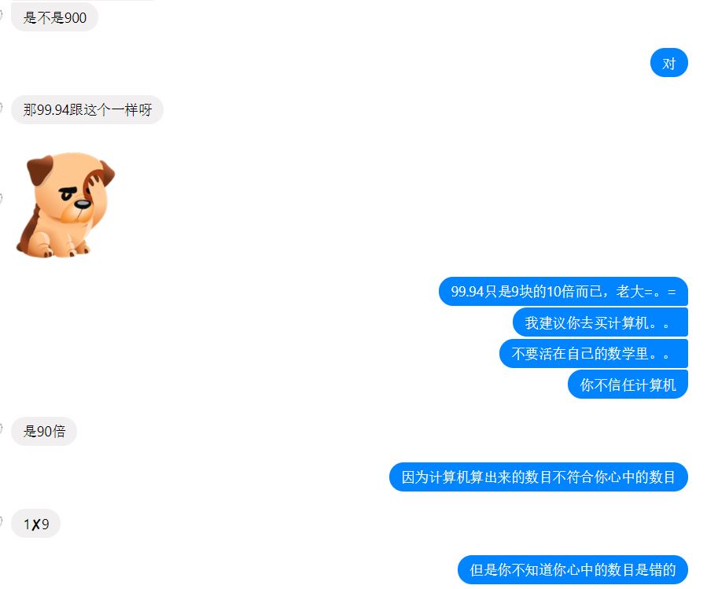Open sender avatar beside 是90倍 message

[1, 429]
